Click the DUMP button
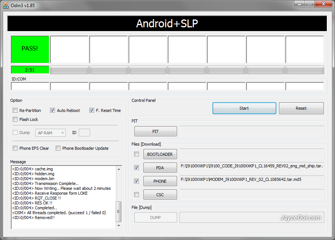The height and width of the screenshot is (240, 335). [x=155, y=218]
